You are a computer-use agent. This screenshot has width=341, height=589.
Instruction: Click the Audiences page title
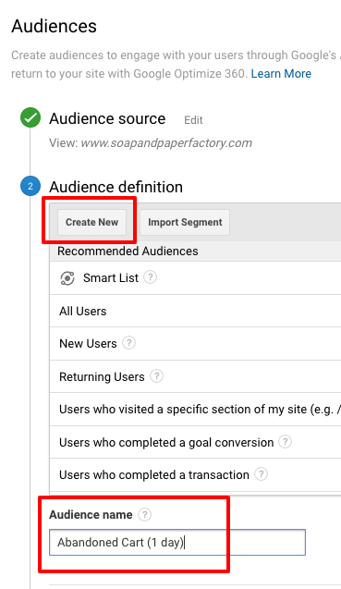[x=55, y=26]
